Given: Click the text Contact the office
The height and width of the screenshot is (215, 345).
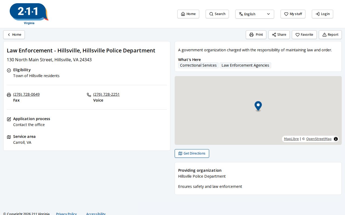Looking at the screenshot, I should [x=29, y=125].
